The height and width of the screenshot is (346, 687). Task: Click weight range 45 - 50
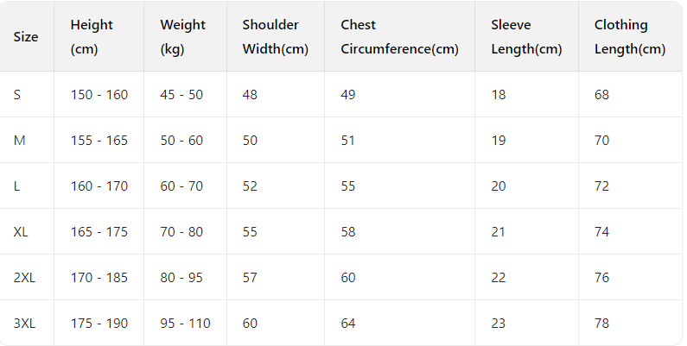tap(181, 95)
